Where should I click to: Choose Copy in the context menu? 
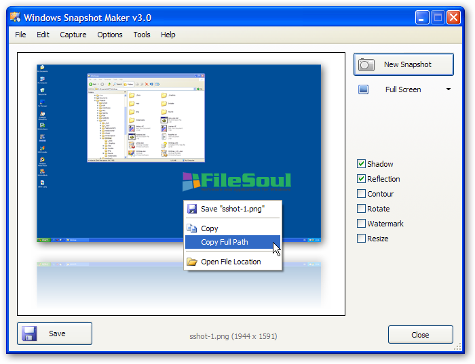click(x=233, y=228)
